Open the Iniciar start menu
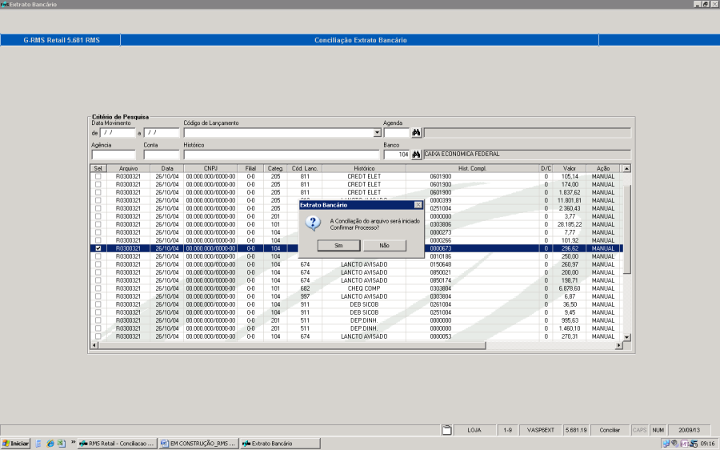Viewport: 720px width, 450px height. pos(16,443)
